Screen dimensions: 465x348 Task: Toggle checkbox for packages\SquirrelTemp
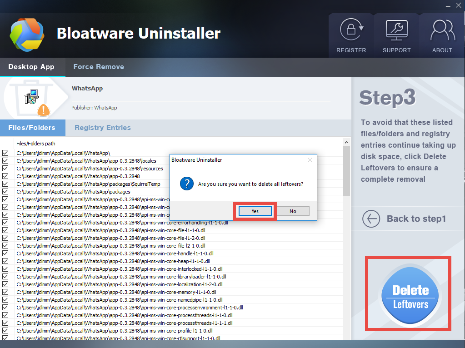5,184
